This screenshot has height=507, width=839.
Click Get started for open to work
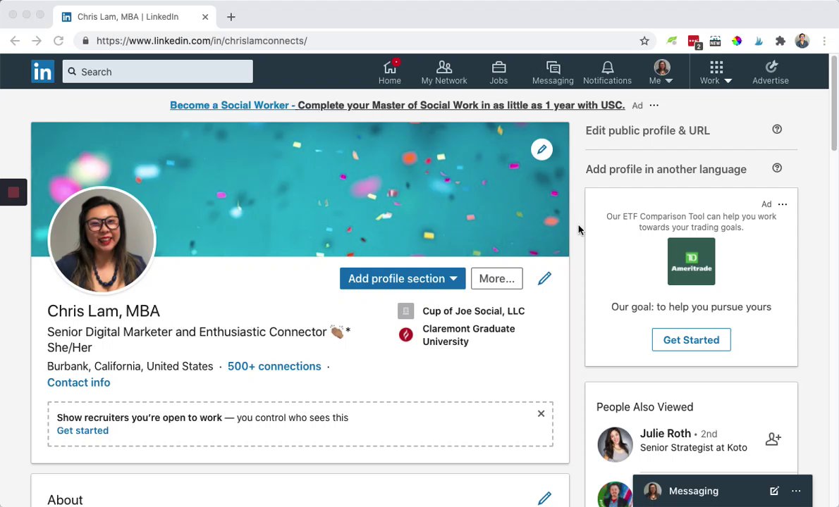pyautogui.click(x=82, y=431)
